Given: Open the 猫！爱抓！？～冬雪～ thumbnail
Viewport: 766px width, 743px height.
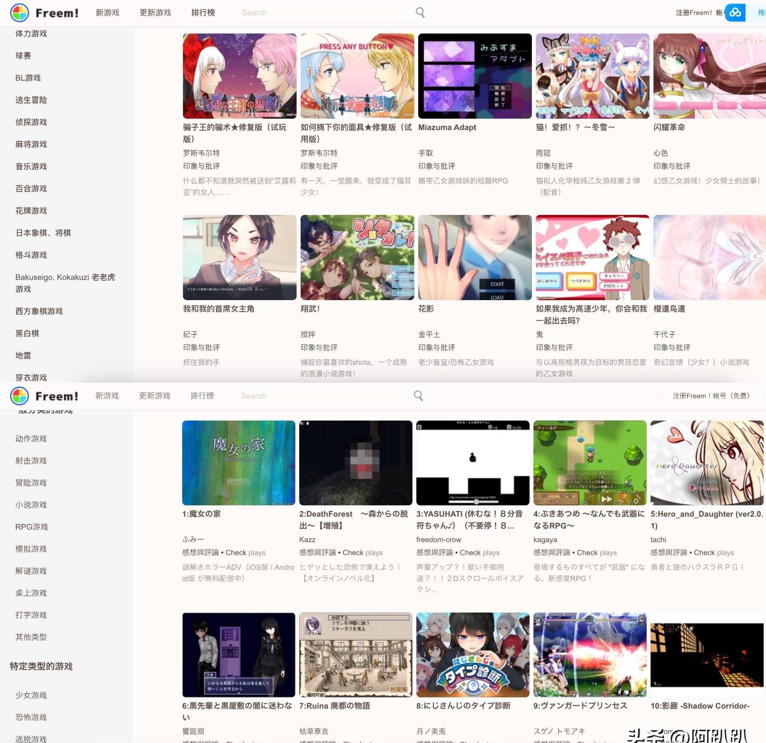Looking at the screenshot, I should point(592,76).
